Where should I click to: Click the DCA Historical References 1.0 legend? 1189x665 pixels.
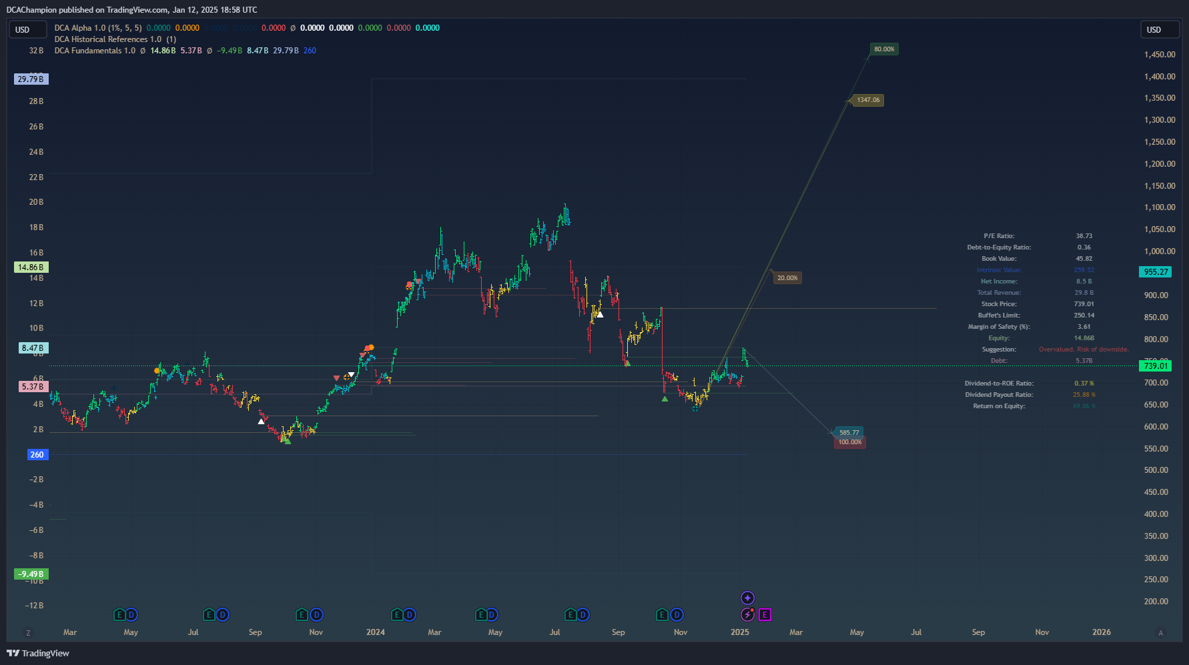point(115,39)
